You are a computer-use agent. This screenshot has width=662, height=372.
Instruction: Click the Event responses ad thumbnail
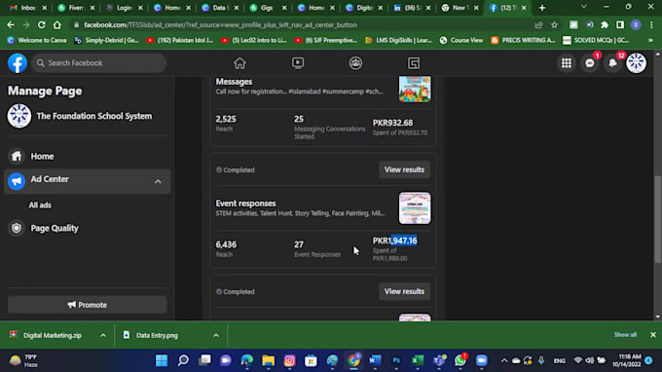(415, 208)
